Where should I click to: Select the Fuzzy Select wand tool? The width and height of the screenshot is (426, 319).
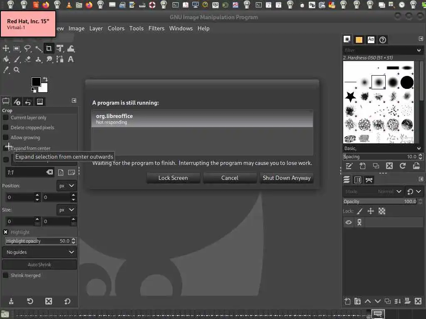[x=38, y=49]
